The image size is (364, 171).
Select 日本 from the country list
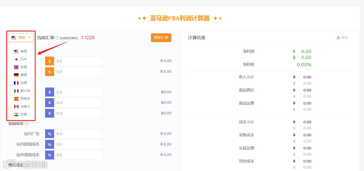[23, 59]
